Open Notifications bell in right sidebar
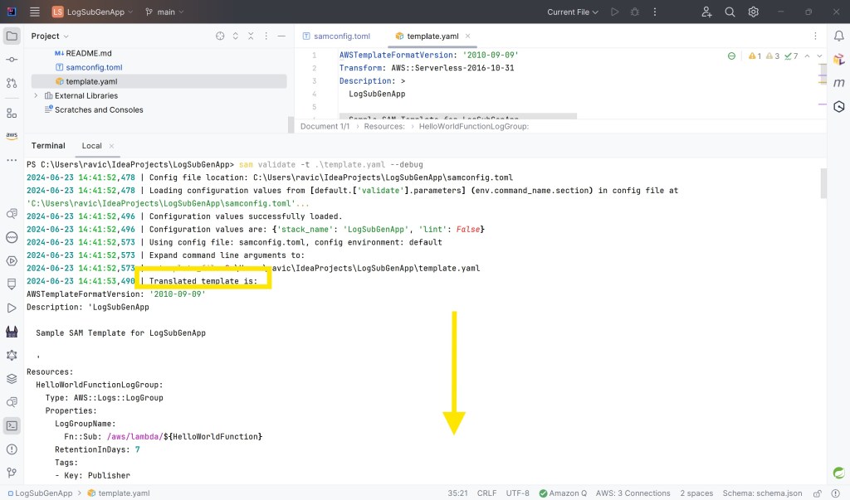Viewport: 850px width, 500px height. [839, 36]
